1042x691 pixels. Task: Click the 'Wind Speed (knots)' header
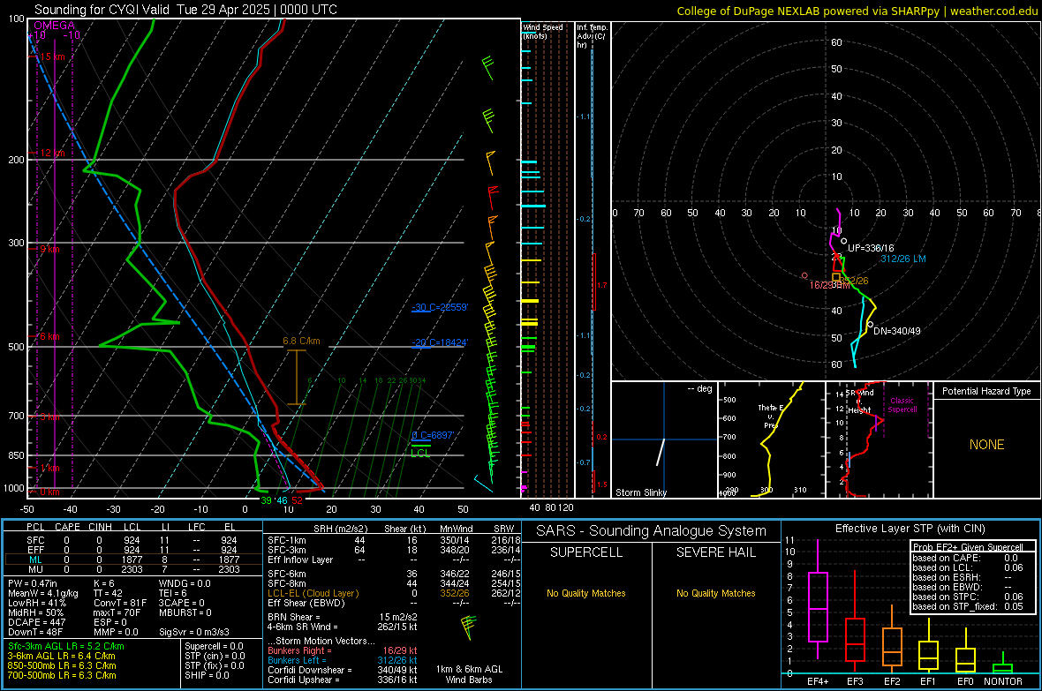543,31
